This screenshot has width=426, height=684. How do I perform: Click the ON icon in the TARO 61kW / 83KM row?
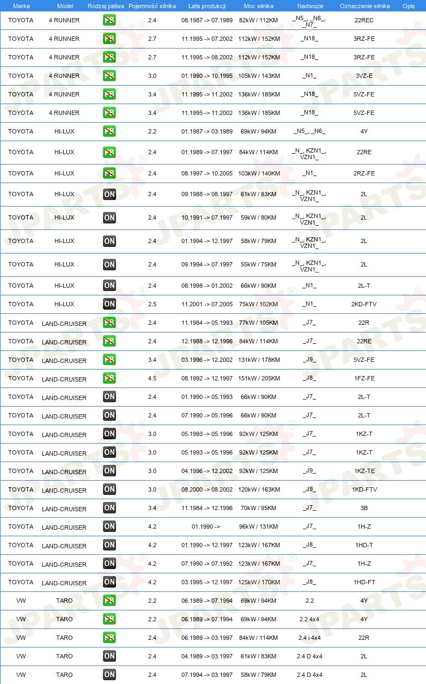point(109,656)
